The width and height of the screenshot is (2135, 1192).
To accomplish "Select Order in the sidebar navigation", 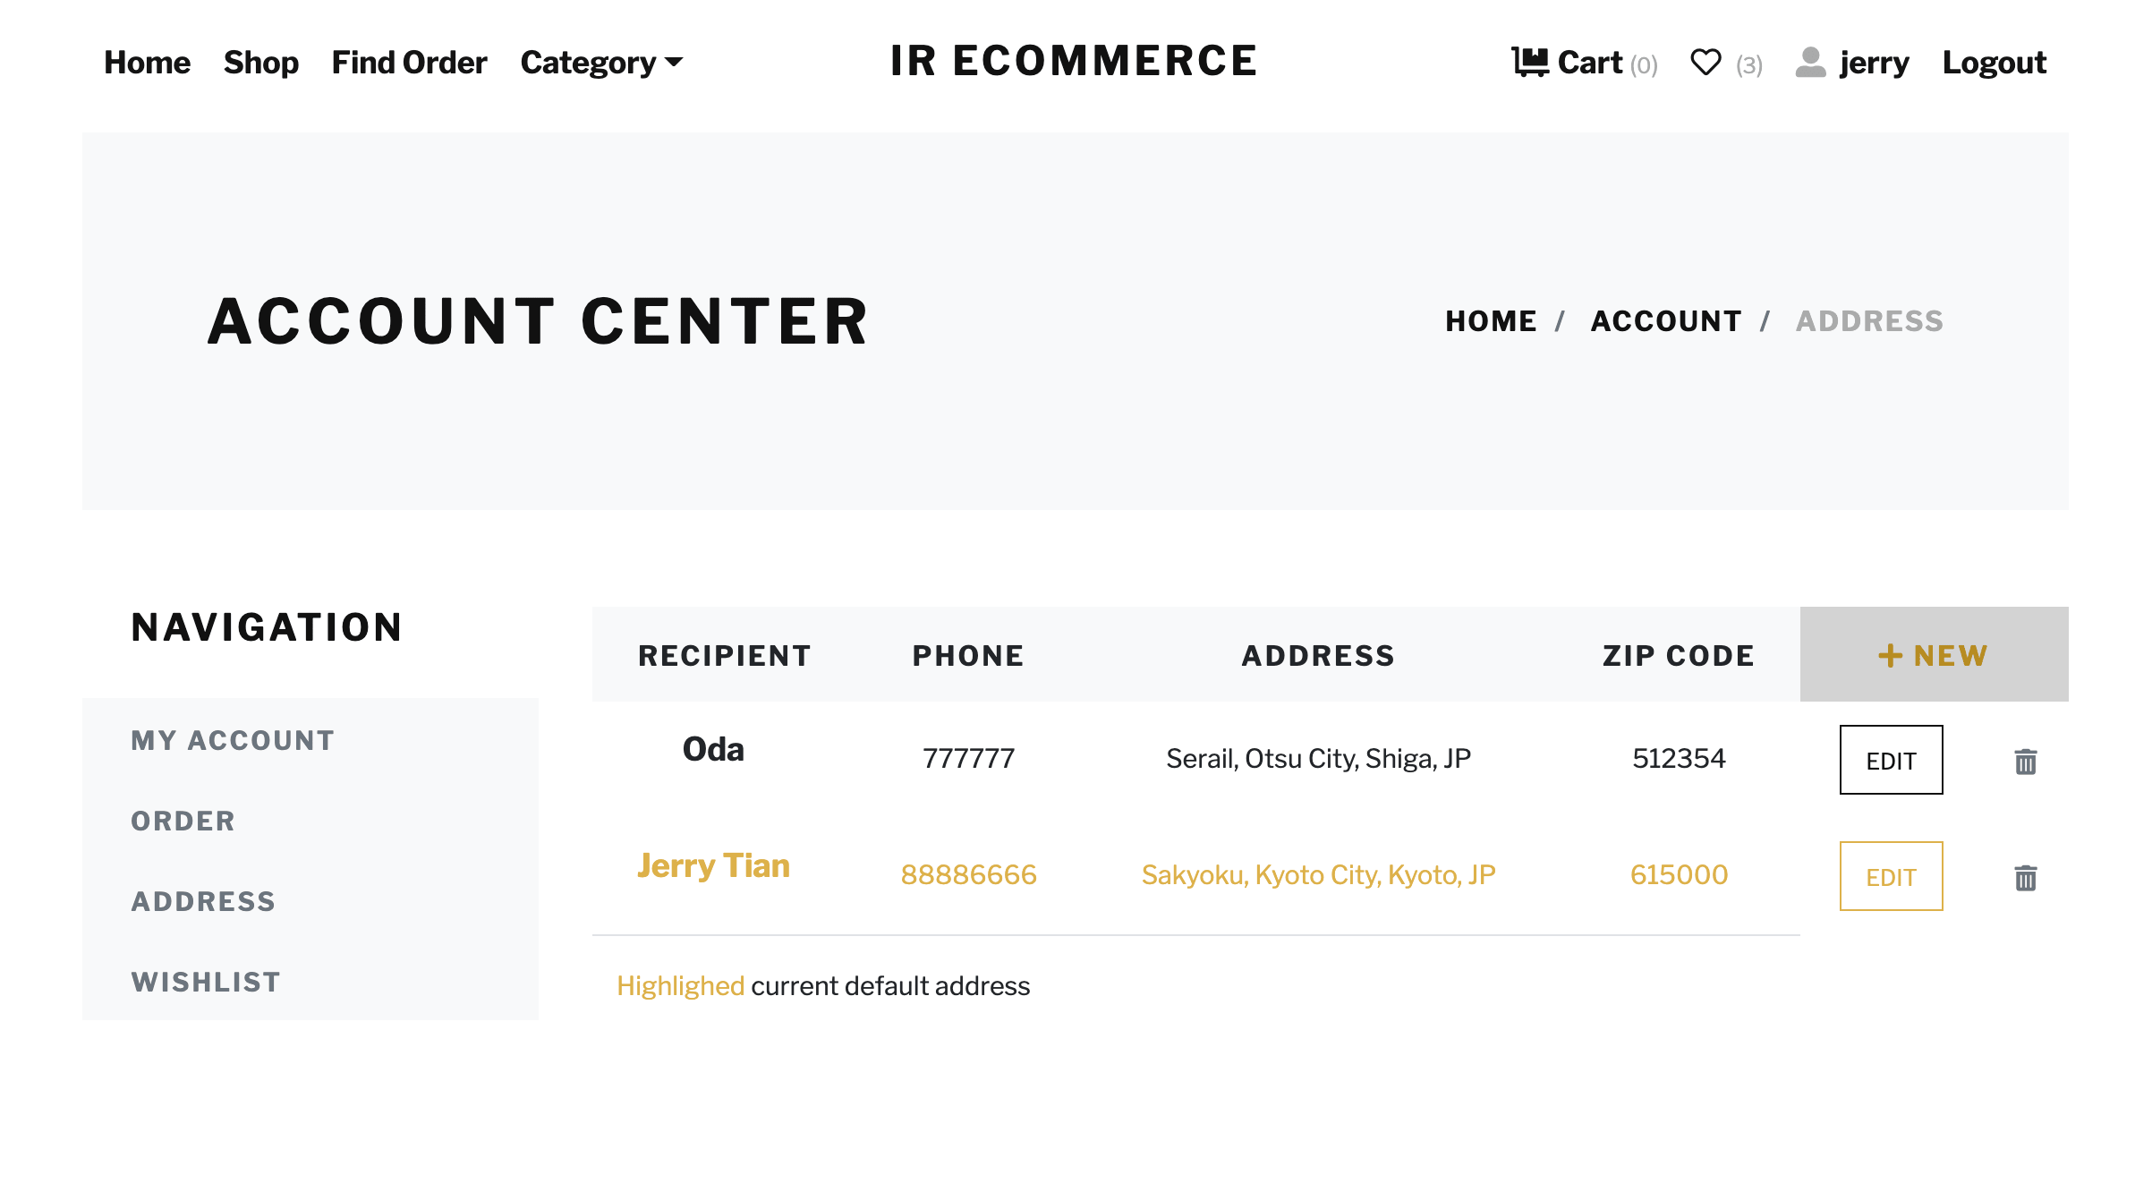I will 183,821.
